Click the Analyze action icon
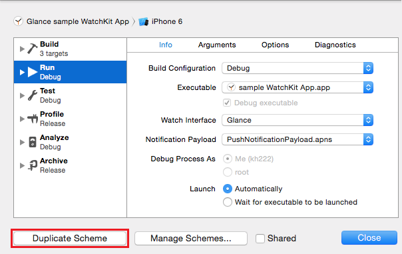This screenshot has width=402, height=254. pyautogui.click(x=33, y=142)
